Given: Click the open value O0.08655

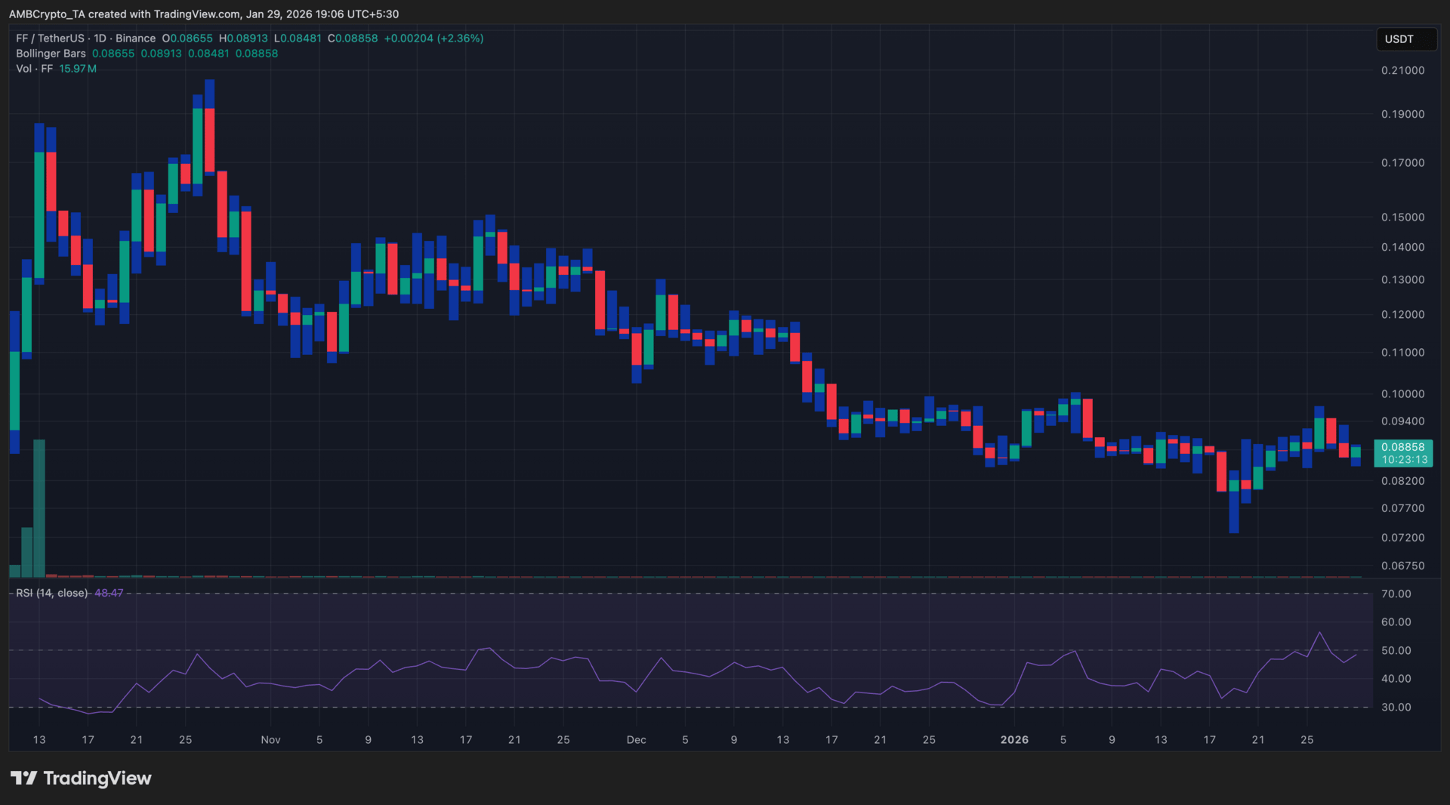Looking at the screenshot, I should [187, 38].
